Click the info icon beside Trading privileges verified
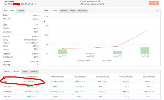The image size is (164, 100). [103, 4]
